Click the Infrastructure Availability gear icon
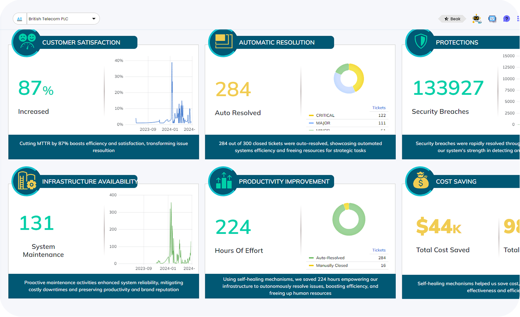 [26, 181]
